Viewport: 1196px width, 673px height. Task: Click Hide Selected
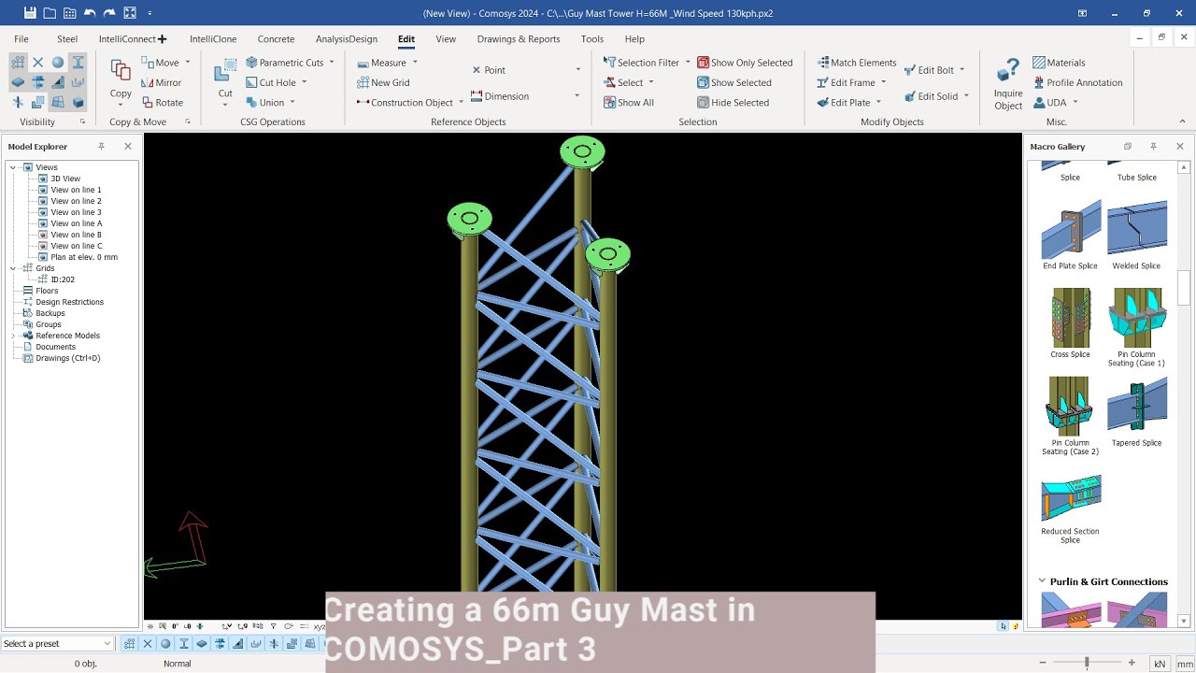coord(733,103)
